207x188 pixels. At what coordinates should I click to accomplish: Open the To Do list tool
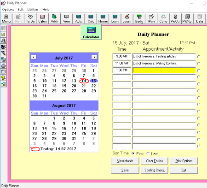tap(30, 19)
